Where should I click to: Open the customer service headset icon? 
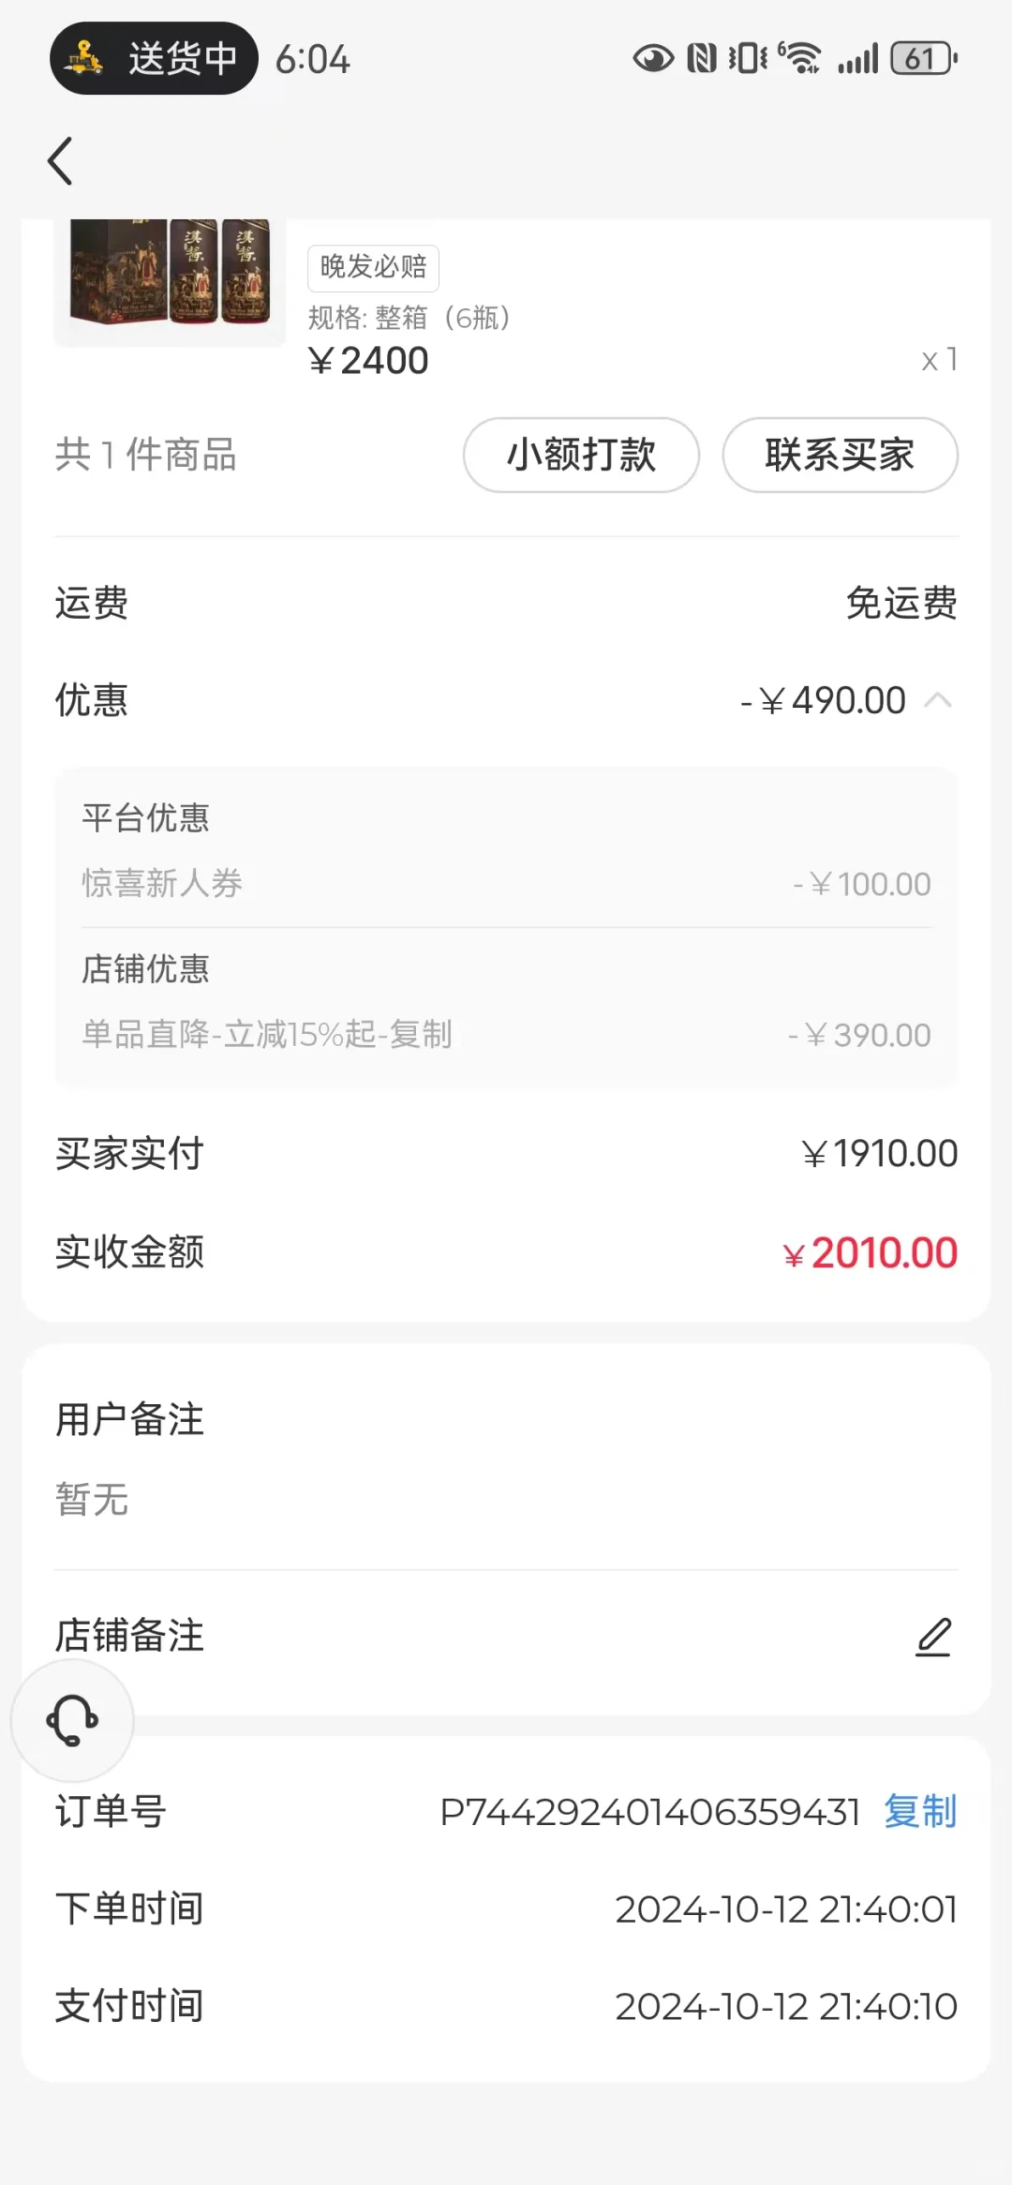(x=72, y=1720)
